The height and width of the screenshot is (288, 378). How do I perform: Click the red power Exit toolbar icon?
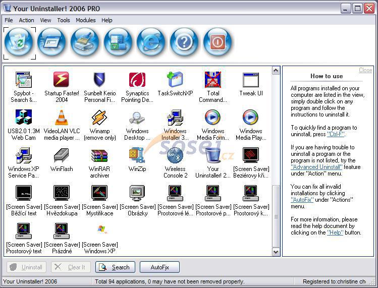(218, 43)
